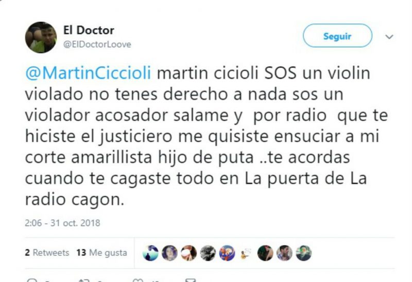412x282 pixels.
Task: Open the blue and red cartoon avatar
Action: 227,253
